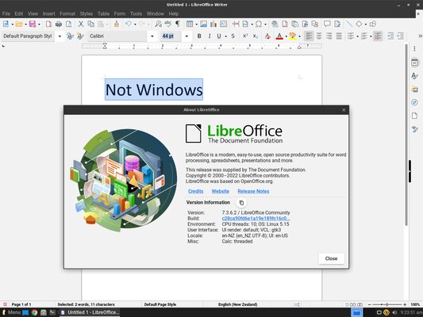Show more toolbar items chevron
The width and height of the screenshot is (423, 317).
tap(420, 36)
